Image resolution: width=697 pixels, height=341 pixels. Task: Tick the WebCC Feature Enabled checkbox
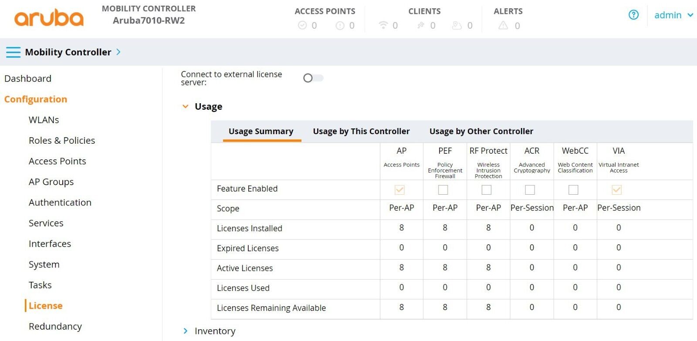click(573, 190)
